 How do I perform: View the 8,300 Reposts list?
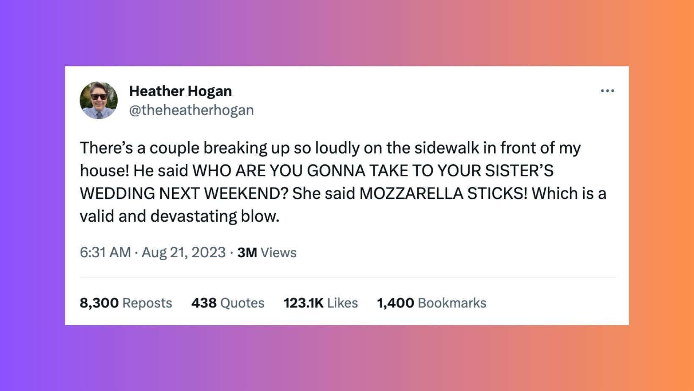coord(126,303)
